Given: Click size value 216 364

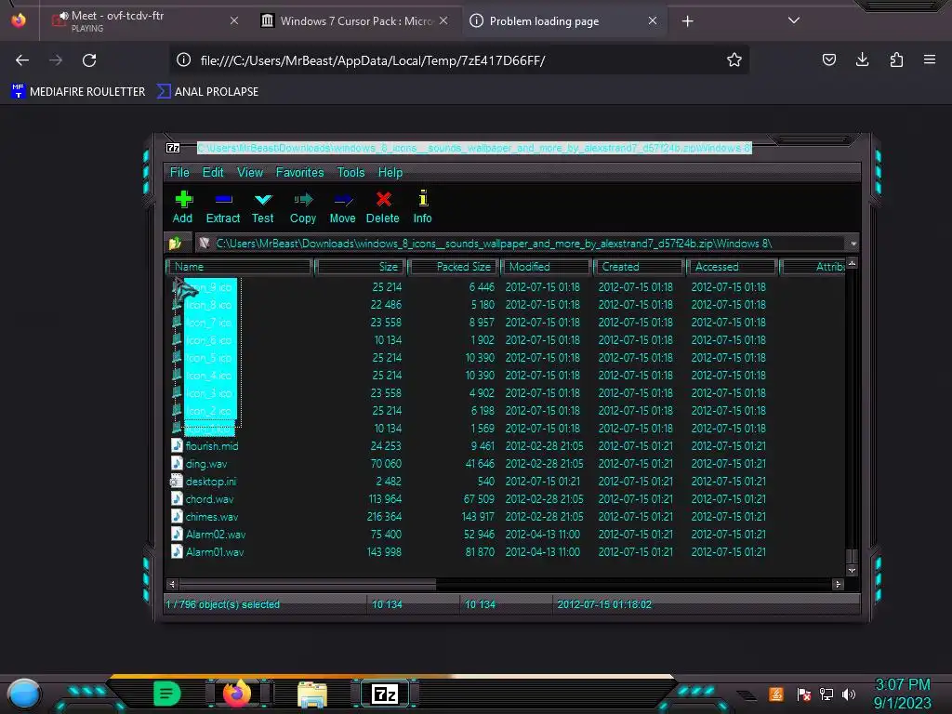Looking at the screenshot, I should (x=384, y=517).
